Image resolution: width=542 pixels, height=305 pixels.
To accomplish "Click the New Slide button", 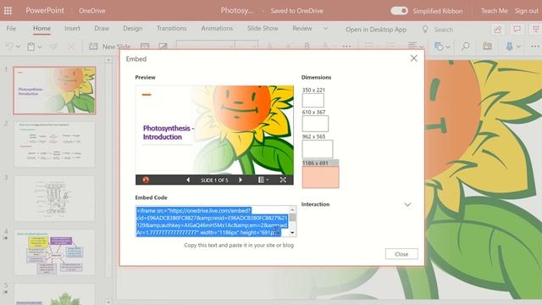I will [x=110, y=47].
